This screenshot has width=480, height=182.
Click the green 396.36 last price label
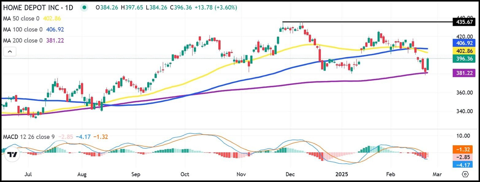pos(464,59)
